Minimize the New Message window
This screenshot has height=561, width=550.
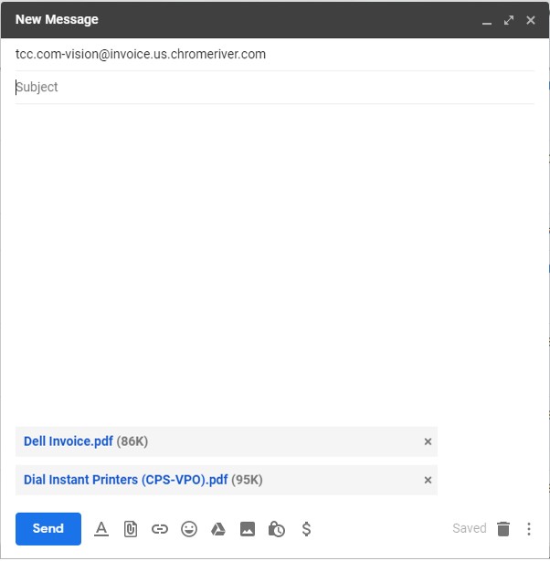coord(487,22)
